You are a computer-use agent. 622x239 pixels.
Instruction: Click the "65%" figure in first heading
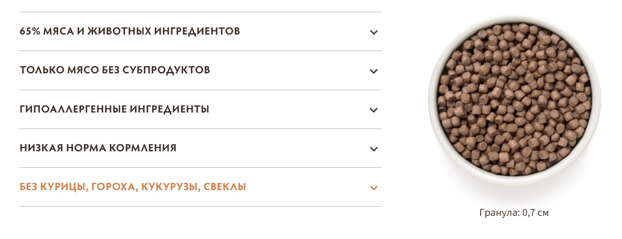click(x=30, y=31)
